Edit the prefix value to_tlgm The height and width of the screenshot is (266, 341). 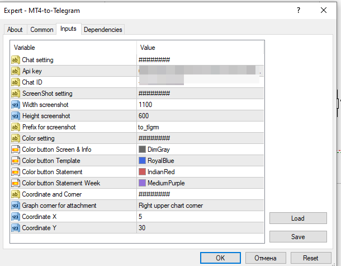[x=200, y=127]
